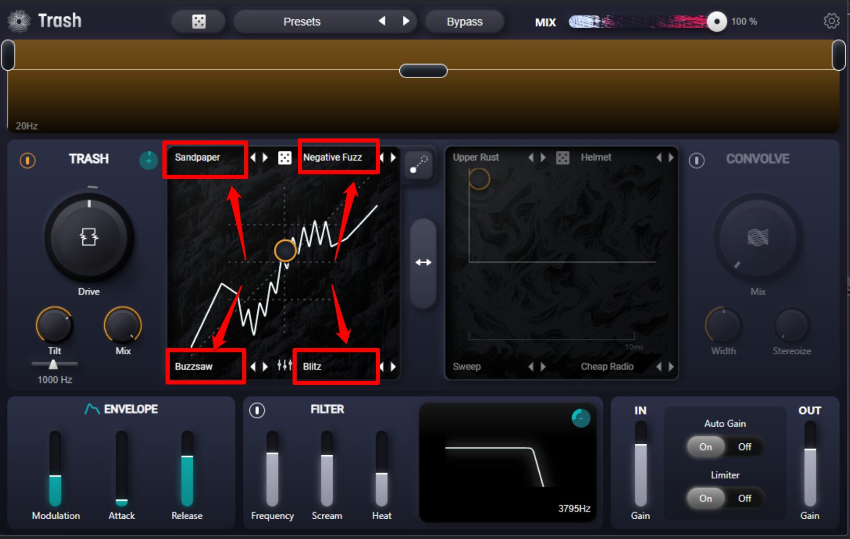
Task: Turn Auto Gain Off
Action: pos(744,447)
